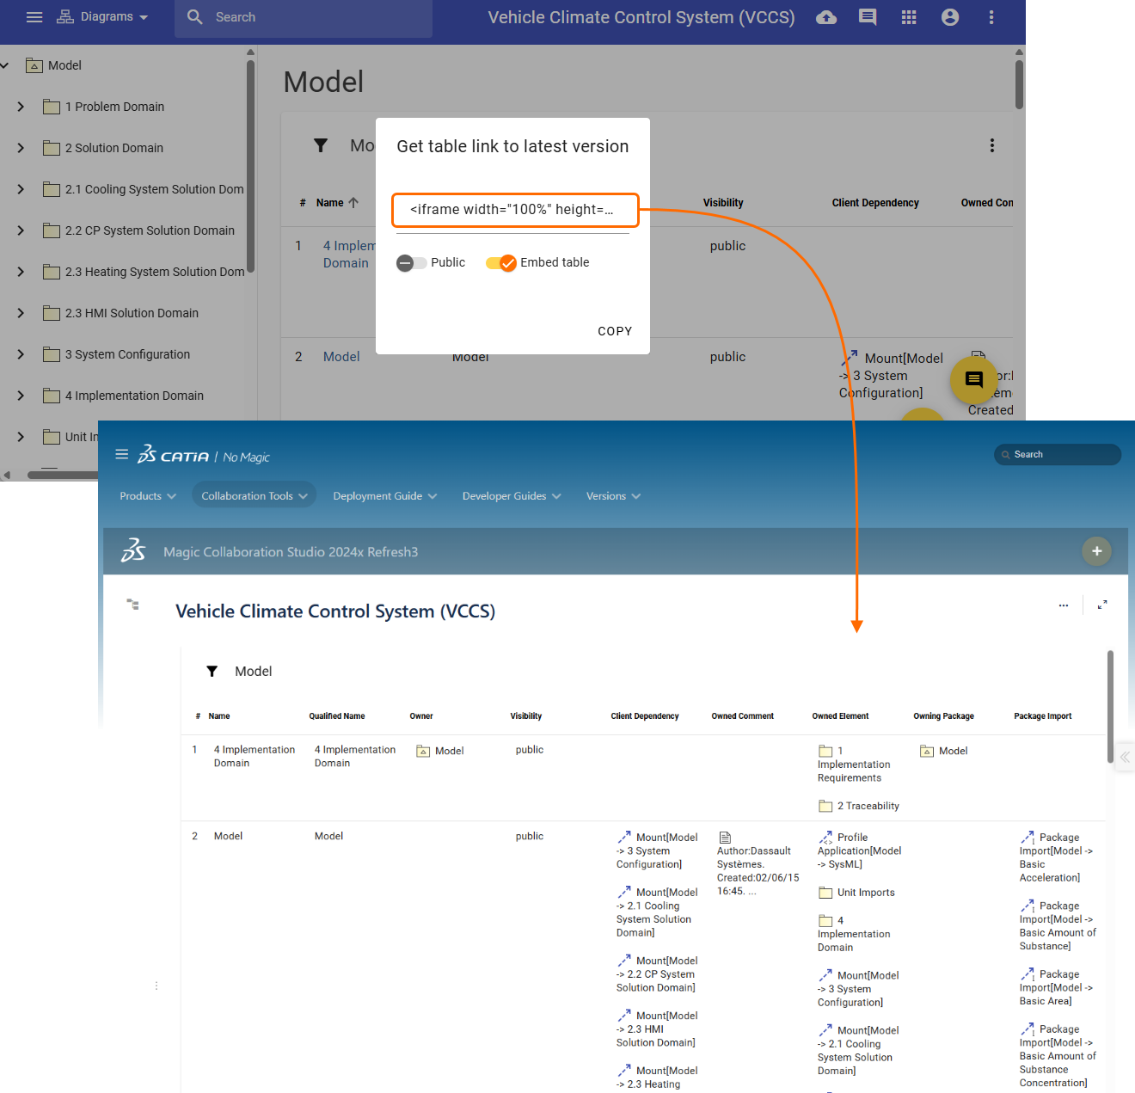This screenshot has height=1093, width=1135.
Task: Click the Qualified Name column header
Action: pos(337,716)
